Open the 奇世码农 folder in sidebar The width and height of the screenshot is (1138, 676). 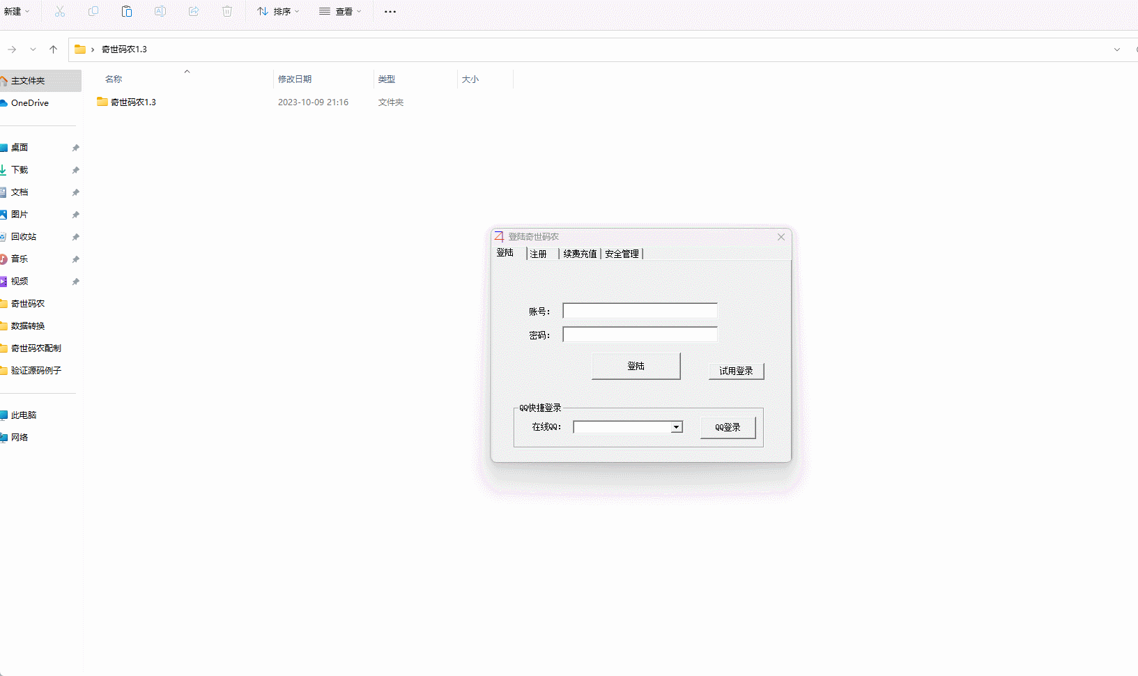tap(28, 304)
